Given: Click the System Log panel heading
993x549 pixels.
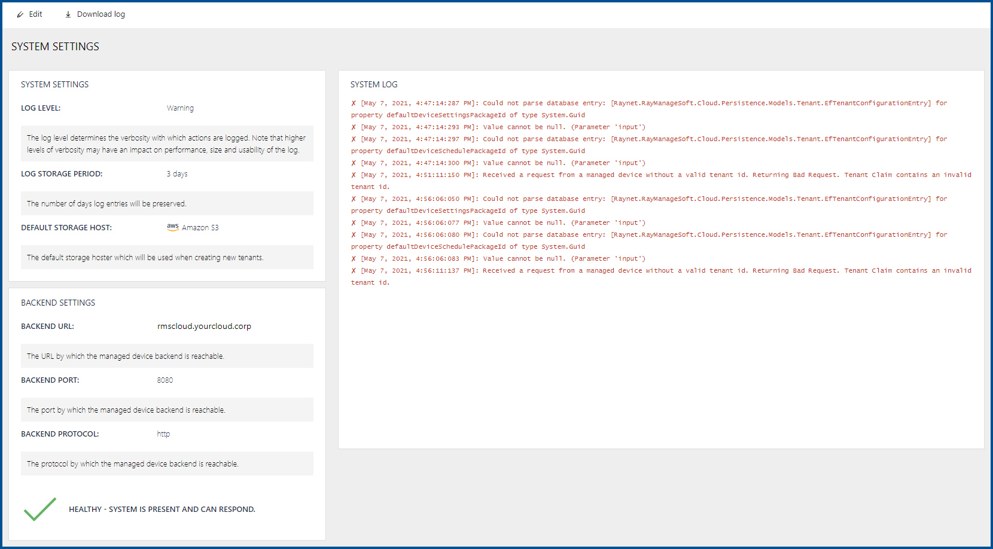Looking at the screenshot, I should pos(374,85).
